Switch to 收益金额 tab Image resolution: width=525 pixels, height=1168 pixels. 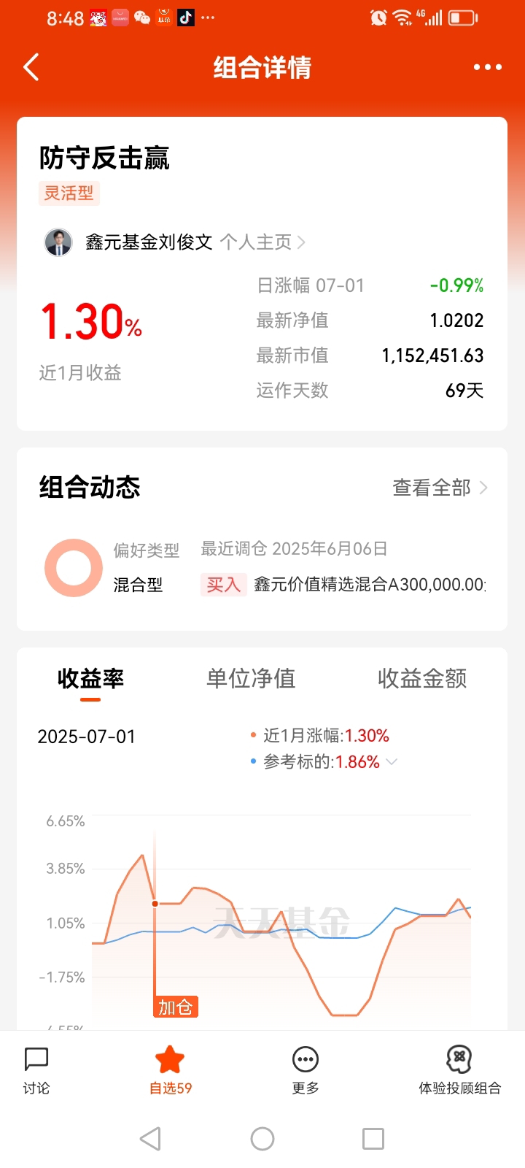[422, 679]
